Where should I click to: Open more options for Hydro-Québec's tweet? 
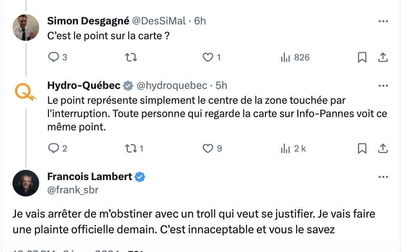click(x=383, y=86)
